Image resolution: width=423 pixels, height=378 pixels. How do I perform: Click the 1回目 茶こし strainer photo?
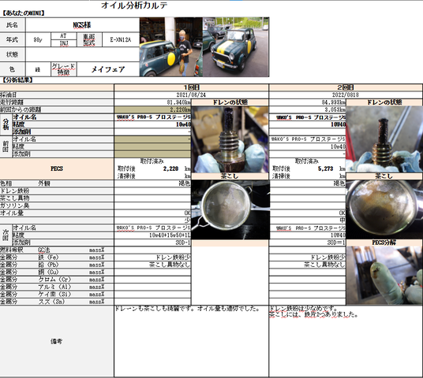pos(230,209)
